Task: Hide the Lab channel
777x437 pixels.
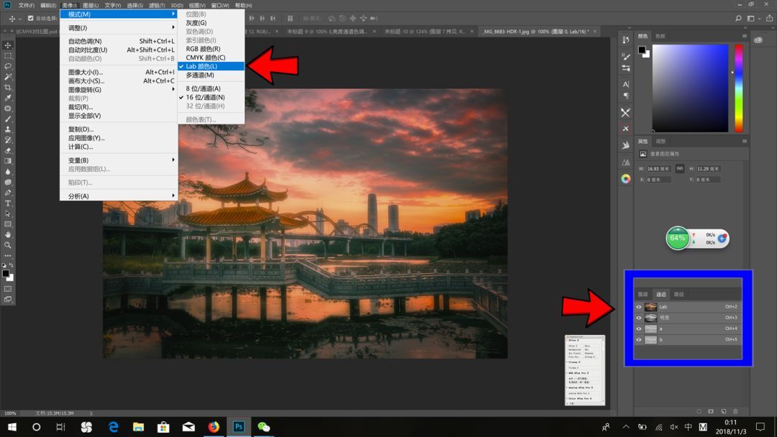Action: 639,307
